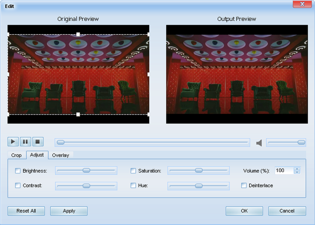Click the Output Preview video frame

pyautogui.click(x=237, y=74)
